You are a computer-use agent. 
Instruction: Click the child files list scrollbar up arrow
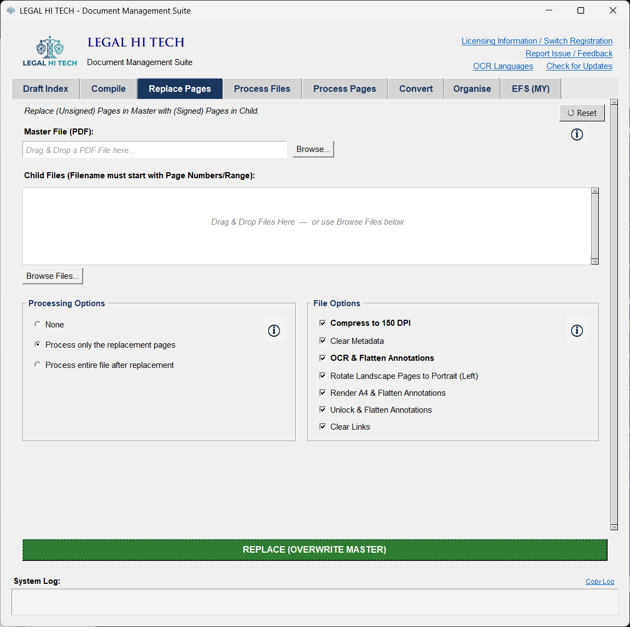[x=595, y=191]
